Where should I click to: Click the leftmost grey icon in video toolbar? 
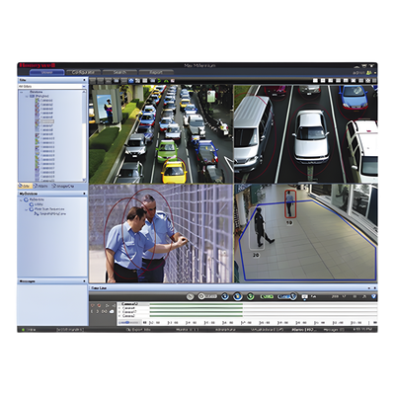pos(93,81)
